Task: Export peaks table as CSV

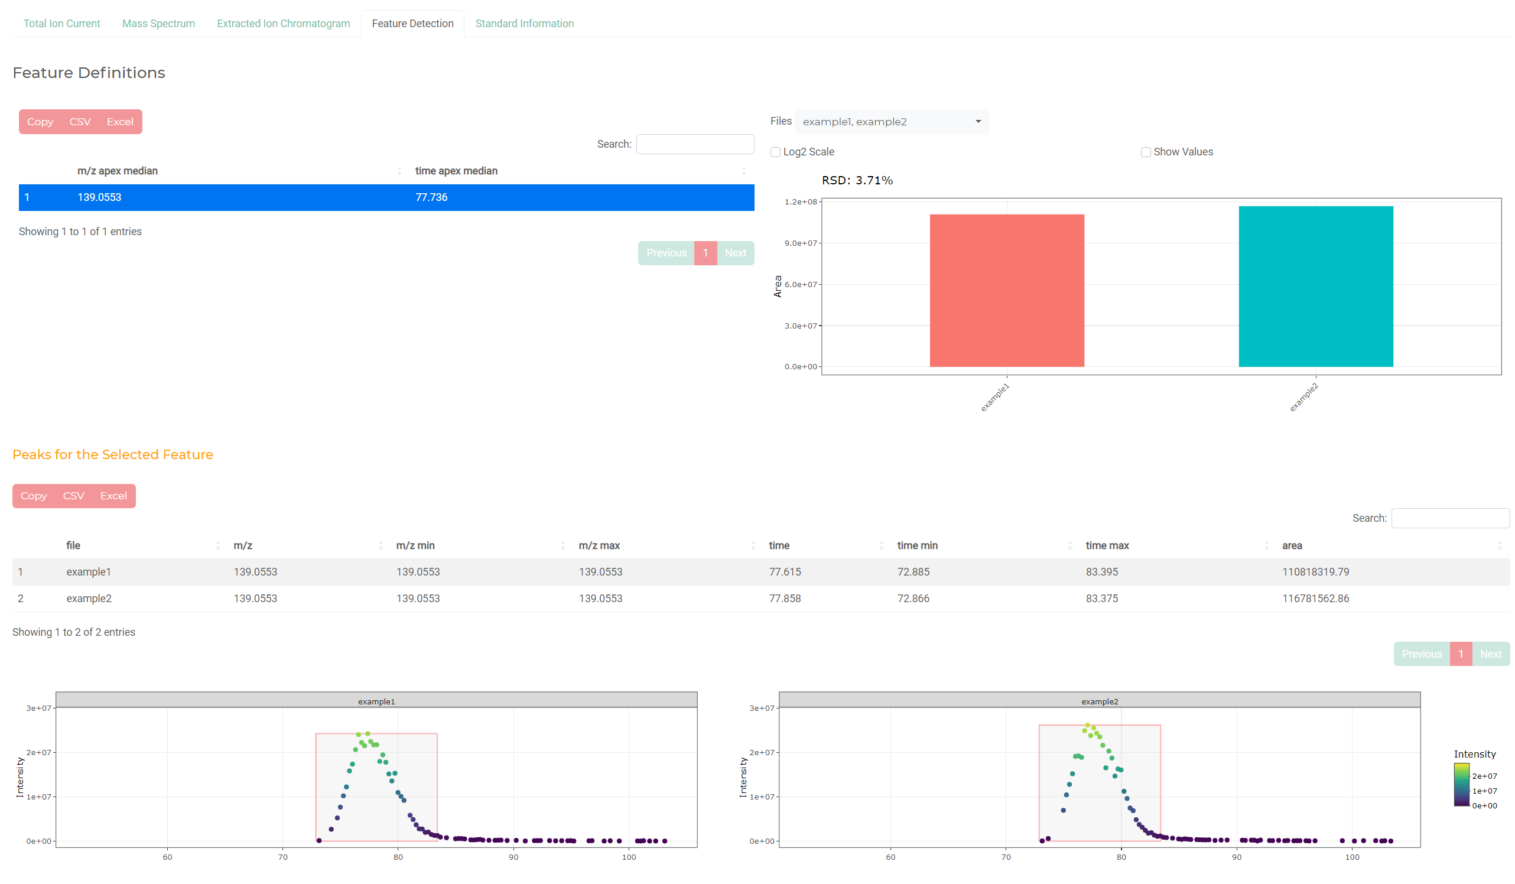Action: coord(73,496)
